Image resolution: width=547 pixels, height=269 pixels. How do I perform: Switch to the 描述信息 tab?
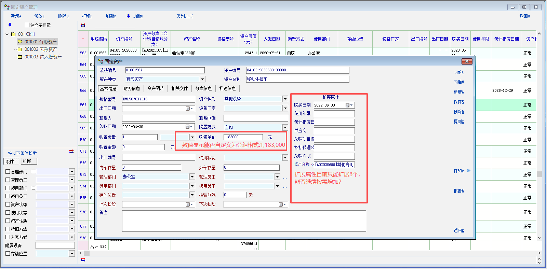click(227, 89)
